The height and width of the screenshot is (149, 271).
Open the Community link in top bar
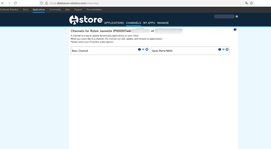[55, 10]
